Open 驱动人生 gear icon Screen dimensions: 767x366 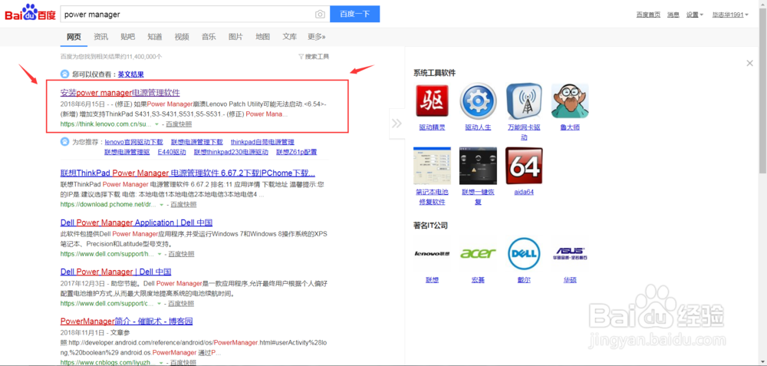478,101
